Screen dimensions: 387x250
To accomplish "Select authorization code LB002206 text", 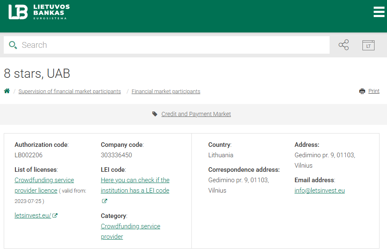I will click(x=28, y=155).
